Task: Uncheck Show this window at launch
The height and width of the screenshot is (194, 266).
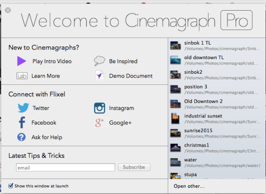Action: pyautogui.click(x=11, y=186)
